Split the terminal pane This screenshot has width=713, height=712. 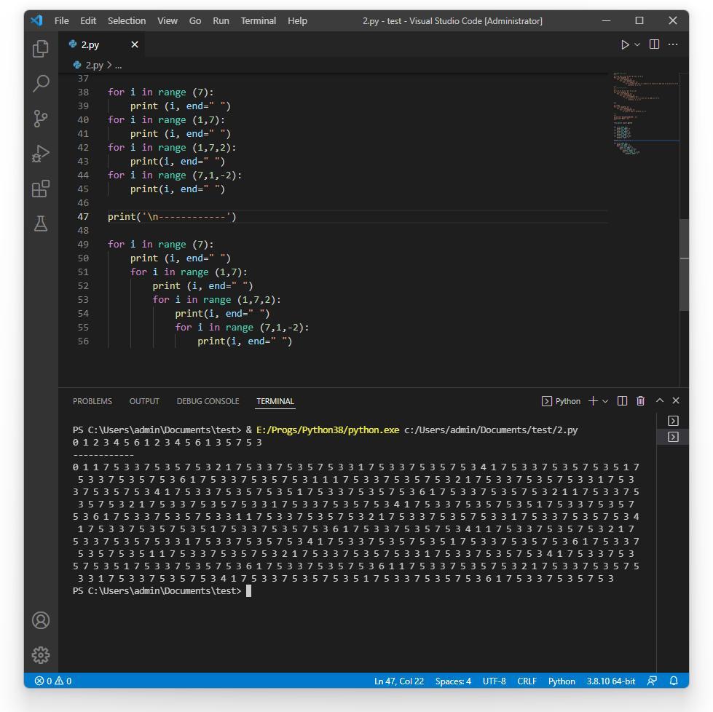(x=622, y=401)
